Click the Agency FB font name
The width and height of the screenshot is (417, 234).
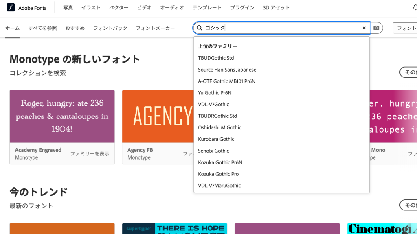(140, 150)
